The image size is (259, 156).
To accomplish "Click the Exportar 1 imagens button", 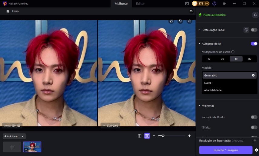I will coord(226,150).
